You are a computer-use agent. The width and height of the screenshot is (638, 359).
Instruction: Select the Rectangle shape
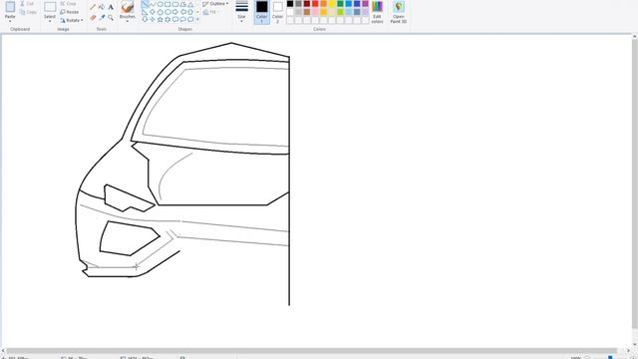coord(167,4)
